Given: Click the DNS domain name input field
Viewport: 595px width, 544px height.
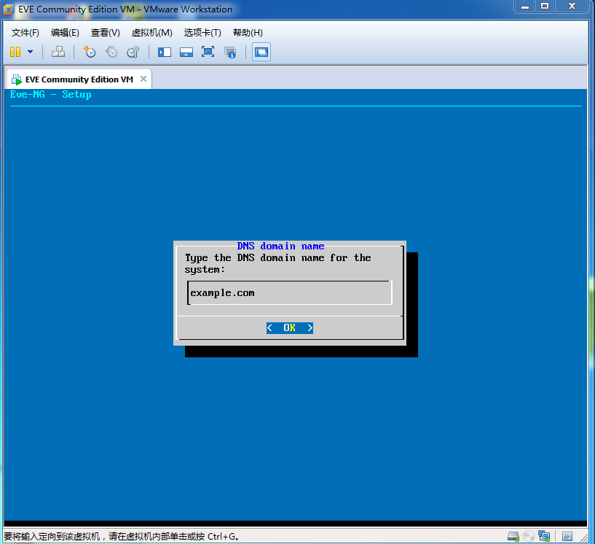Looking at the screenshot, I should (290, 293).
